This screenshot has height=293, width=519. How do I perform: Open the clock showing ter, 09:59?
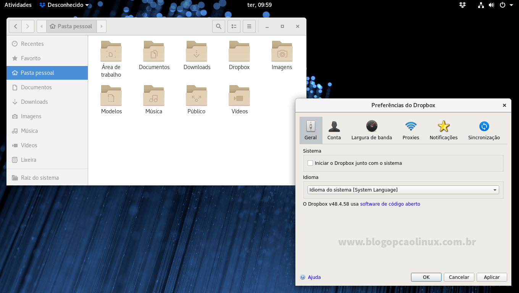click(x=259, y=5)
